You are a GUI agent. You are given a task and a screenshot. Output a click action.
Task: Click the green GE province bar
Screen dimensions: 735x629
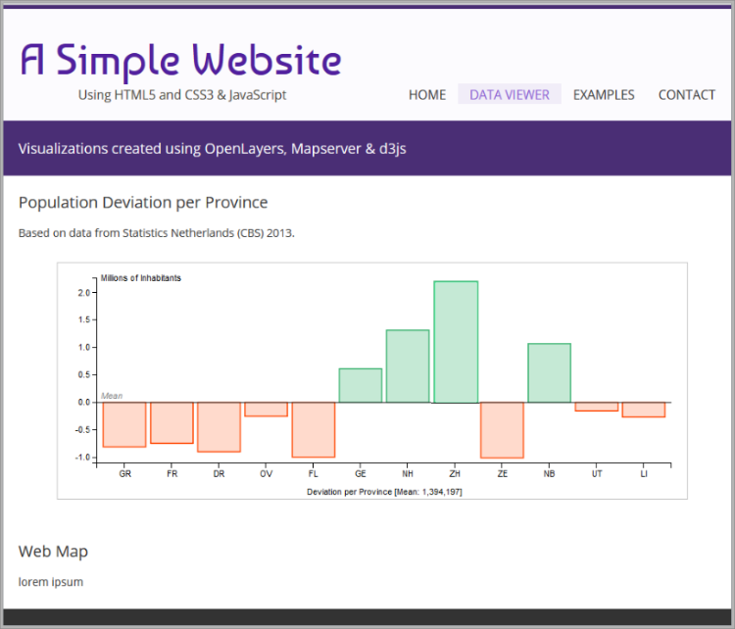pos(361,385)
